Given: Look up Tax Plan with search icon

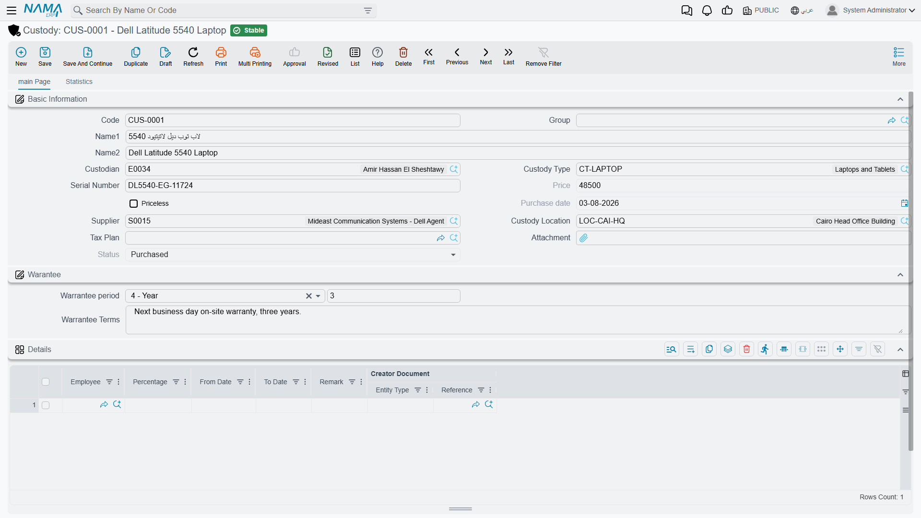Looking at the screenshot, I should click(454, 238).
